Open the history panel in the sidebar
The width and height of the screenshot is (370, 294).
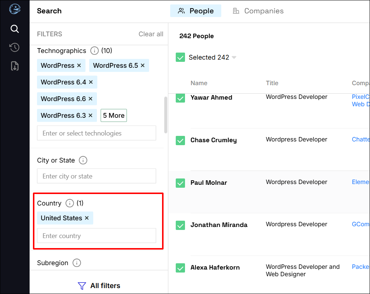click(14, 47)
